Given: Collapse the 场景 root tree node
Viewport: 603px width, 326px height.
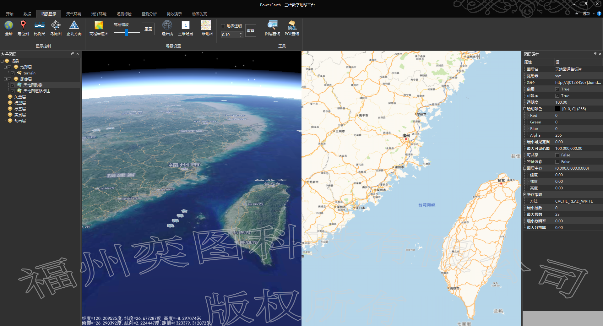Looking at the screenshot, I should click(x=2, y=61).
